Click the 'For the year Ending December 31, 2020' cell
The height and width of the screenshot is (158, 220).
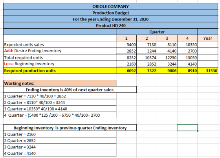[x=110, y=19]
